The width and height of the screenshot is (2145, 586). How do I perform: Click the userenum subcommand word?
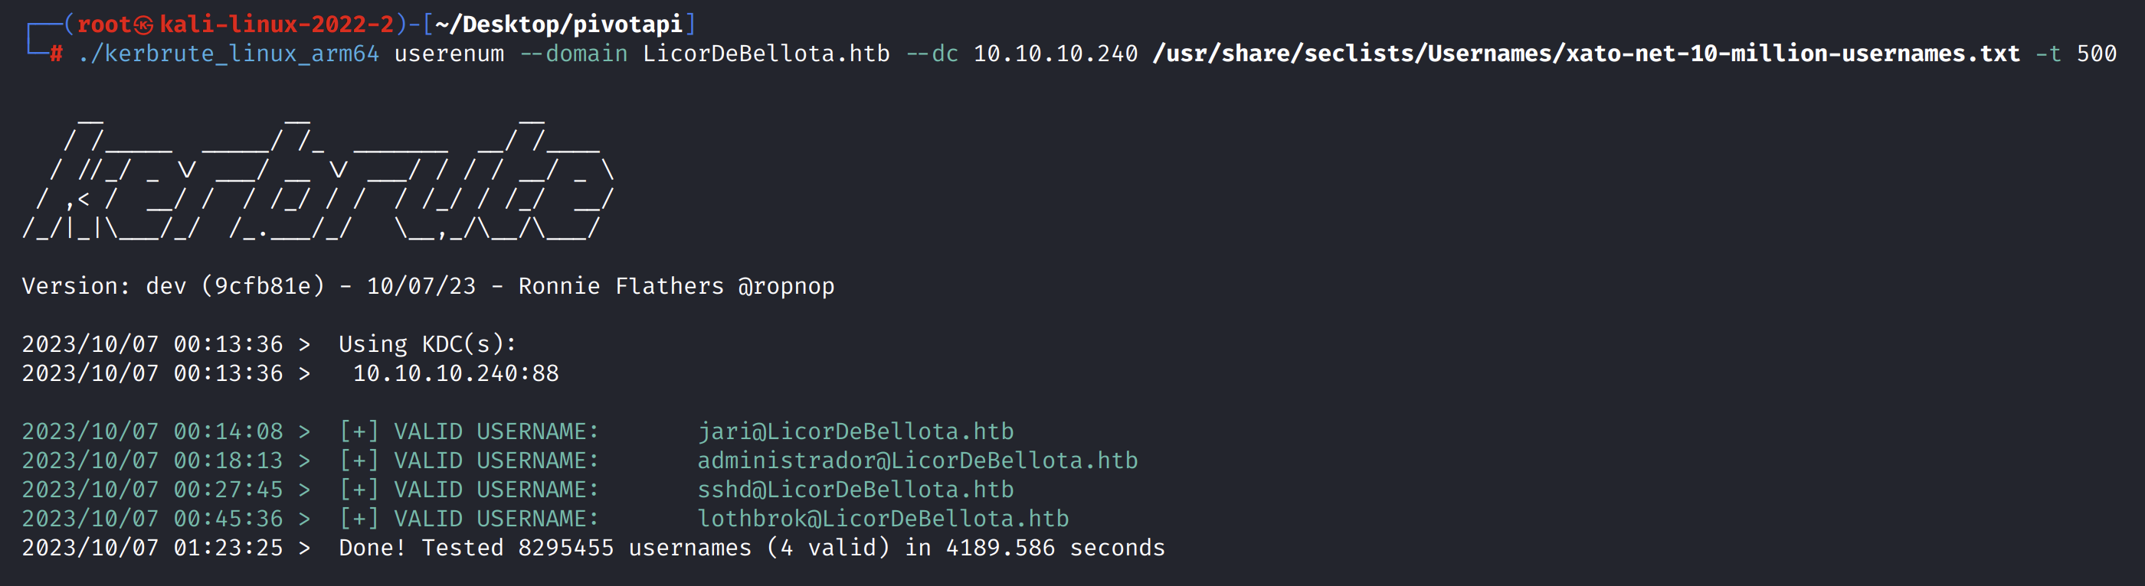[449, 54]
